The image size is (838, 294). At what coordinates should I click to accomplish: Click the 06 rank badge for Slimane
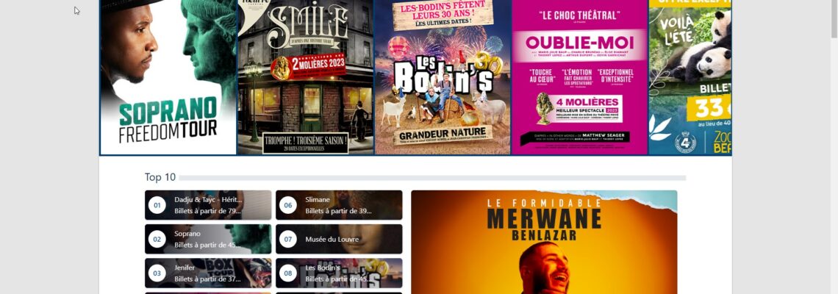click(x=288, y=205)
